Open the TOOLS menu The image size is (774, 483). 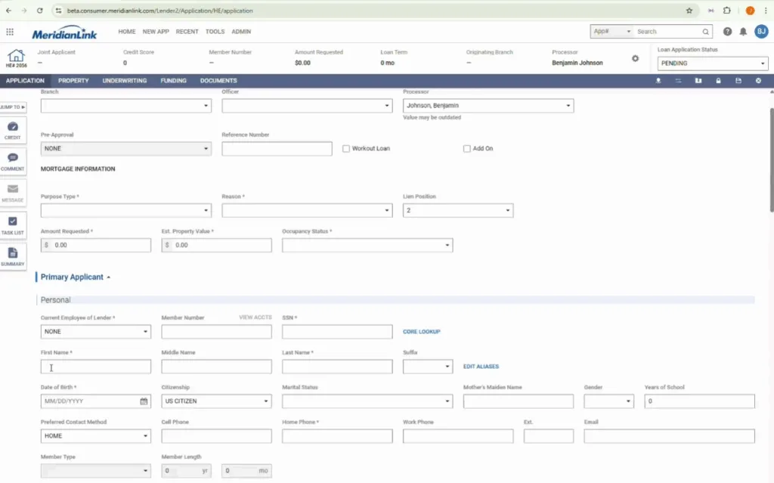(215, 32)
